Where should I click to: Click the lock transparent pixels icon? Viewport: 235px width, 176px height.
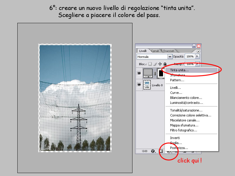[x=150, y=64]
